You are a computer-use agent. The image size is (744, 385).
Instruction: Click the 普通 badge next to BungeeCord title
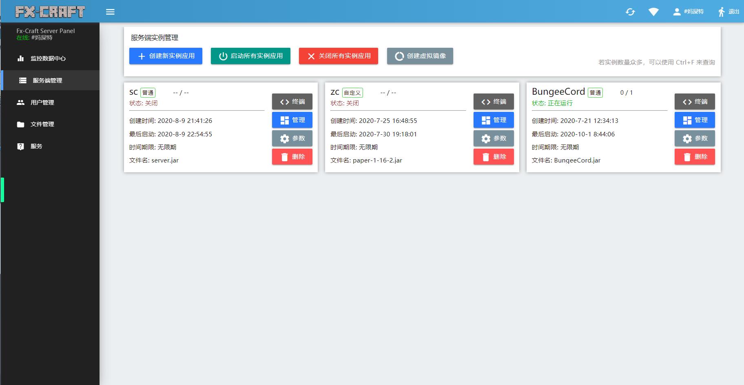tap(595, 92)
